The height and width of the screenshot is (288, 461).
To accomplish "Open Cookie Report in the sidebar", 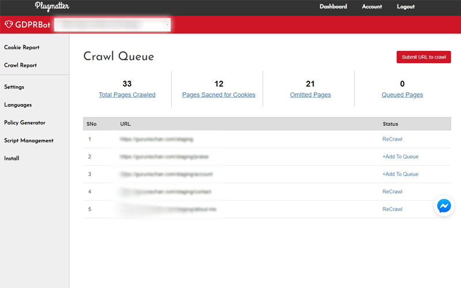I will (x=22, y=48).
